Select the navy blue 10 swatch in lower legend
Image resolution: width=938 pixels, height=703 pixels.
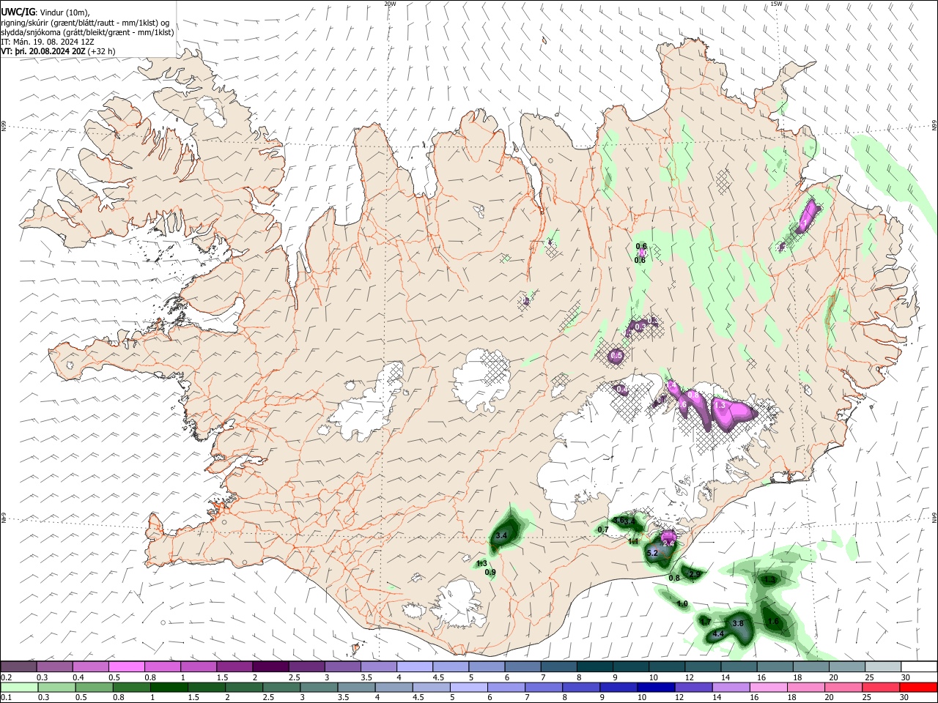[x=655, y=688]
